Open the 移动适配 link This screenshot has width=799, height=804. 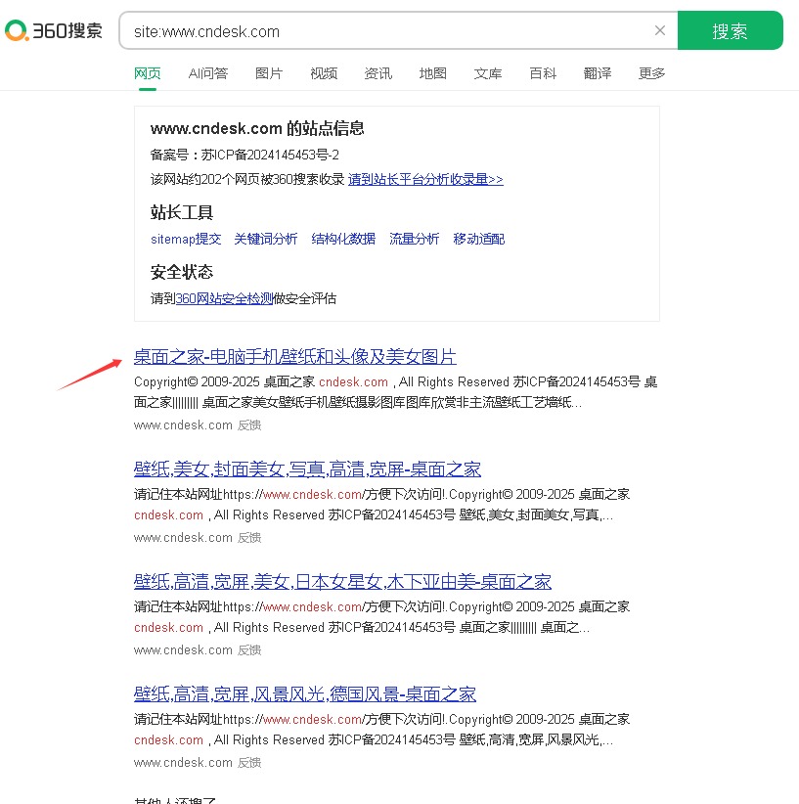click(x=479, y=239)
